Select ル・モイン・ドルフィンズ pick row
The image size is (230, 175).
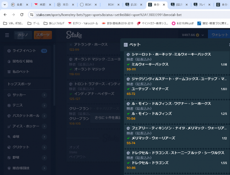(177, 114)
